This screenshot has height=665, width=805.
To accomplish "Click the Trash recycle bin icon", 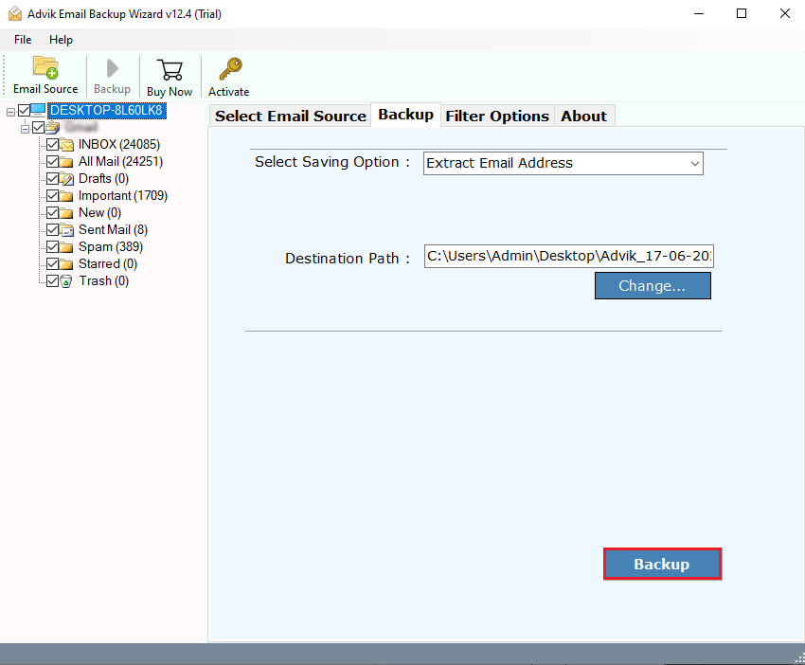I will click(x=66, y=281).
